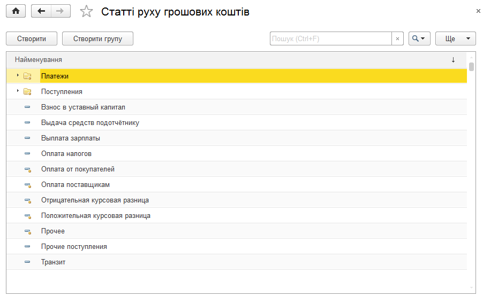Image resolution: width=483 pixels, height=297 pixels.
Task: Go to the home page icon
Action: 16,11
